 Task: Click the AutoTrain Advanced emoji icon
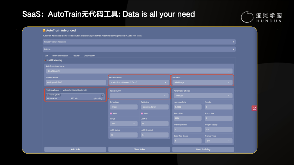(44, 30)
